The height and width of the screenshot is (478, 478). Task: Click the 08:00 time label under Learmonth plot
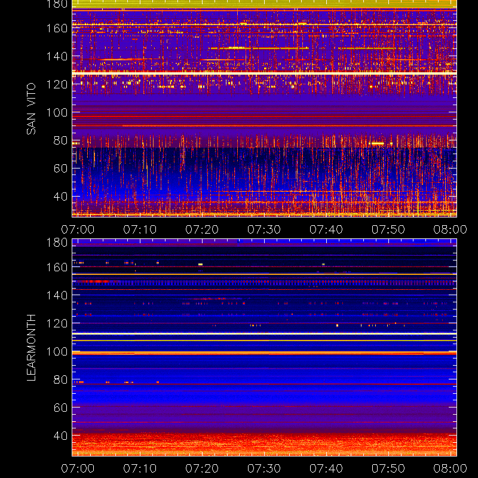(451, 468)
